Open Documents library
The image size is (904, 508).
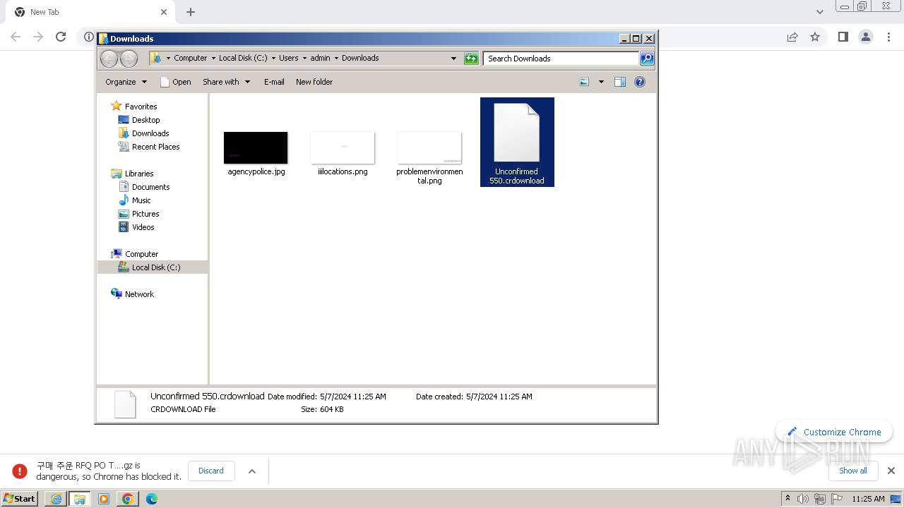(x=150, y=187)
